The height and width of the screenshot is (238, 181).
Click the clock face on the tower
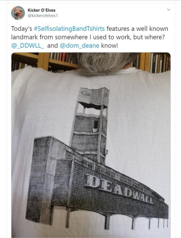(x=85, y=93)
